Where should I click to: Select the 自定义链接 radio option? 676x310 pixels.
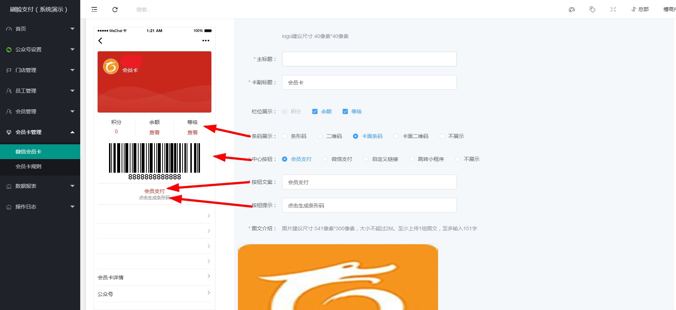[366, 159]
